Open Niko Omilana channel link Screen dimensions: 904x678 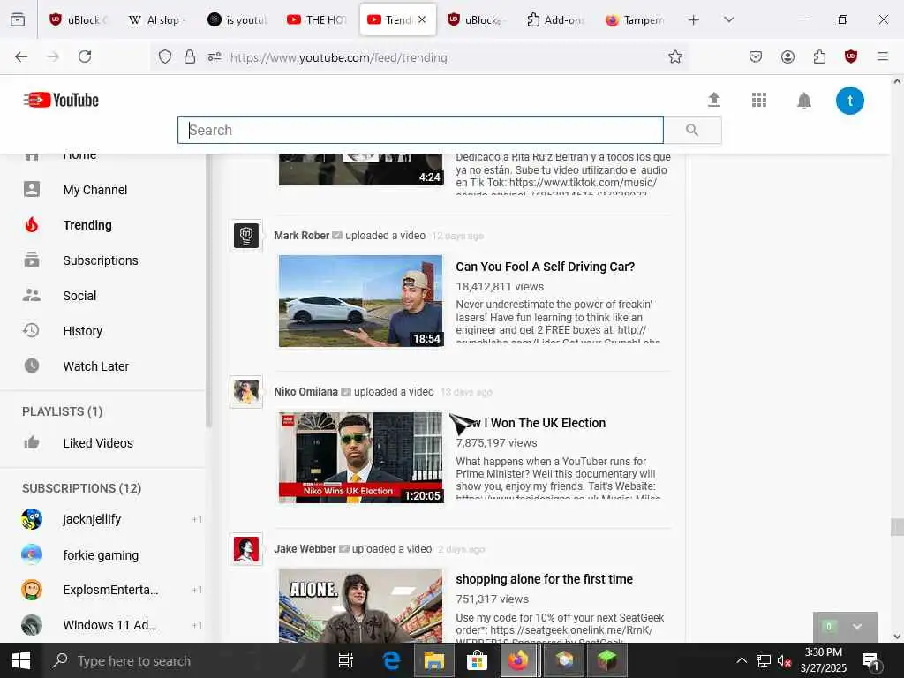pos(305,392)
